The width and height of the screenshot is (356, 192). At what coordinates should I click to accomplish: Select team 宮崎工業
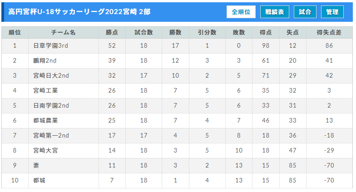coord(45,91)
